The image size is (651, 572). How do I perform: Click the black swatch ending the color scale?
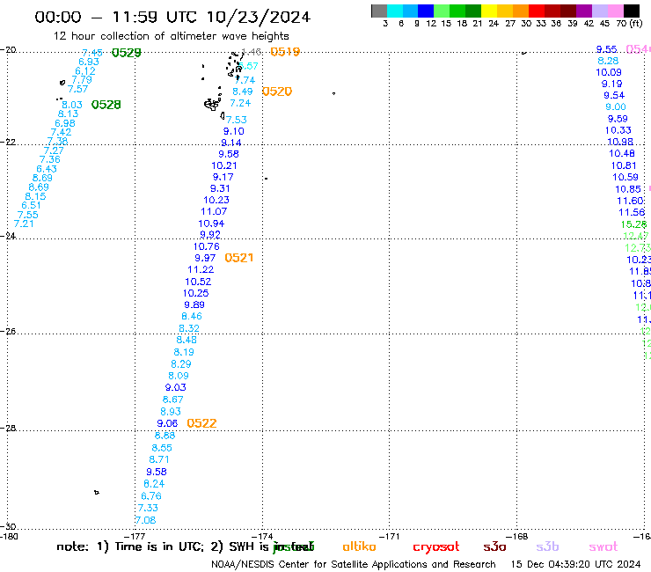point(632,11)
